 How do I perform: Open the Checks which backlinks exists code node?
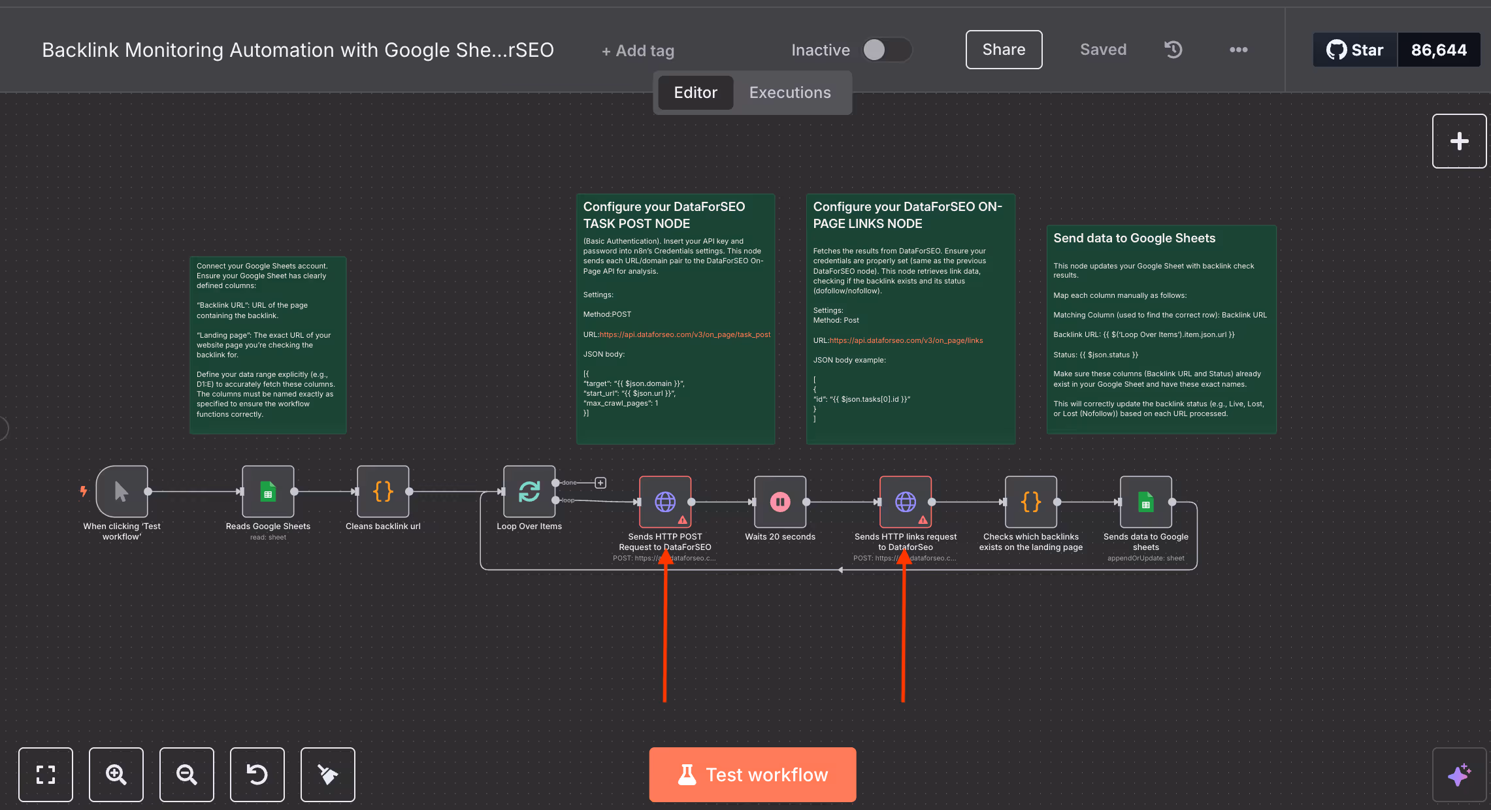(x=1031, y=502)
